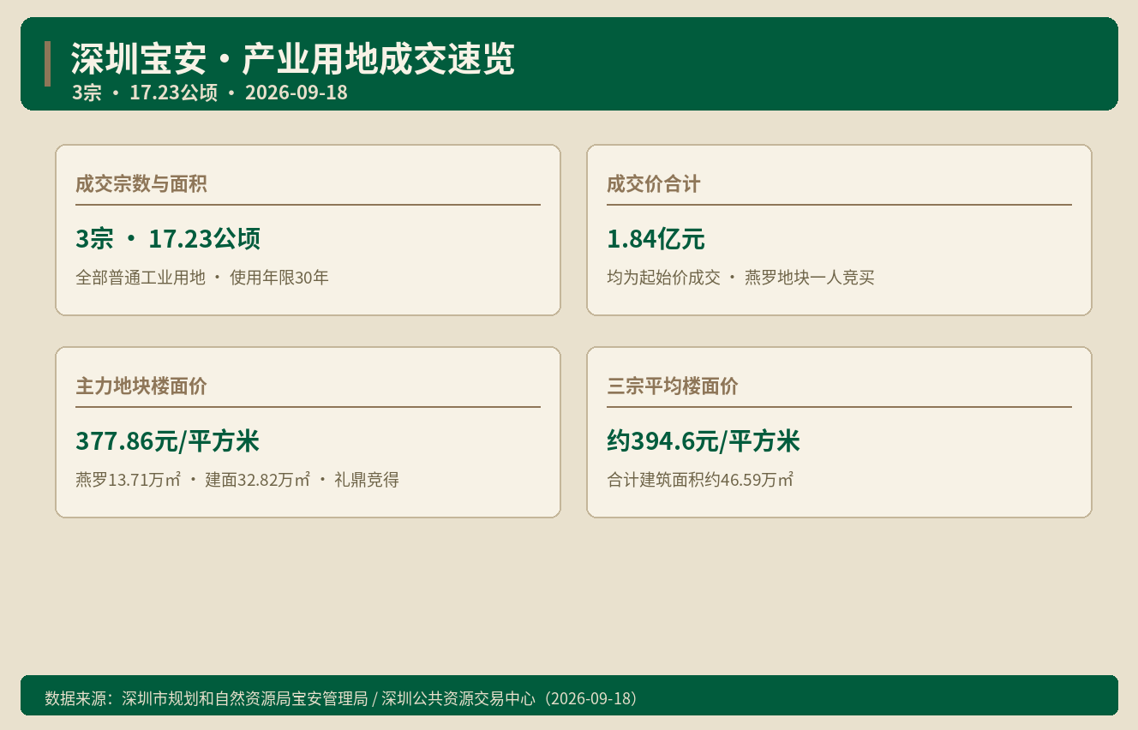Select the 成交宗数与面积 card heading
The width and height of the screenshot is (1138, 730).
point(141,183)
